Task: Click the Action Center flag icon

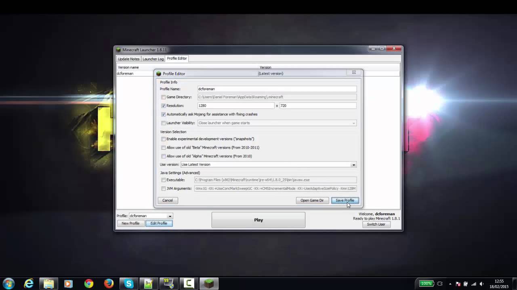Action: [458, 284]
